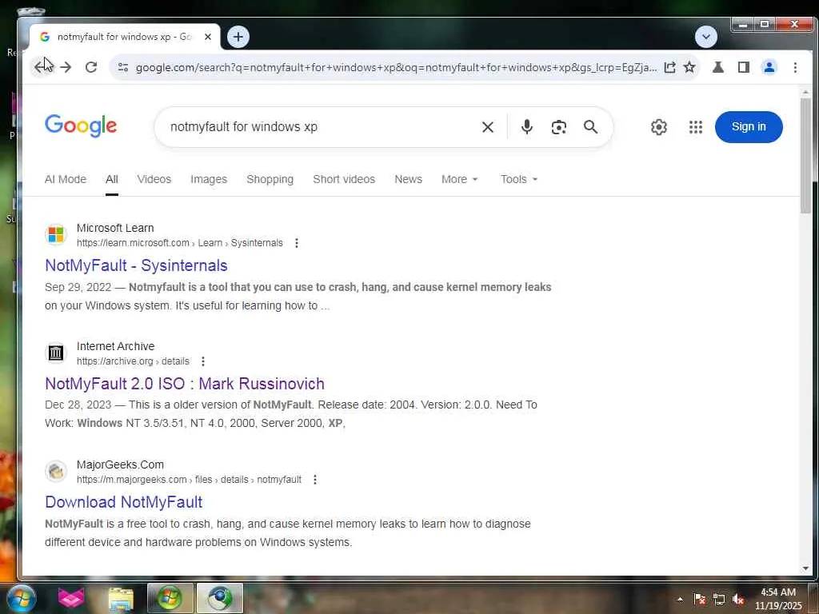Toggle the browser side panel
Screen dimensions: 819x614
coord(744,67)
